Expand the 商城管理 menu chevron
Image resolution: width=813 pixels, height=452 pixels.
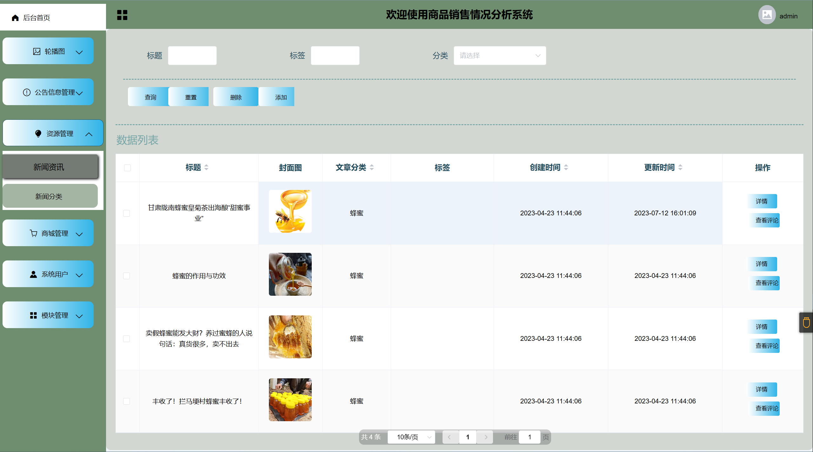(x=79, y=234)
